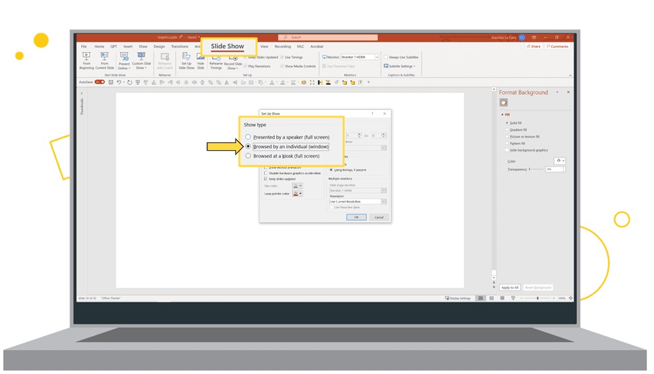Viewport: 654px width, 374px height.
Task: Click the From Current Slide icon
Action: pos(105,61)
